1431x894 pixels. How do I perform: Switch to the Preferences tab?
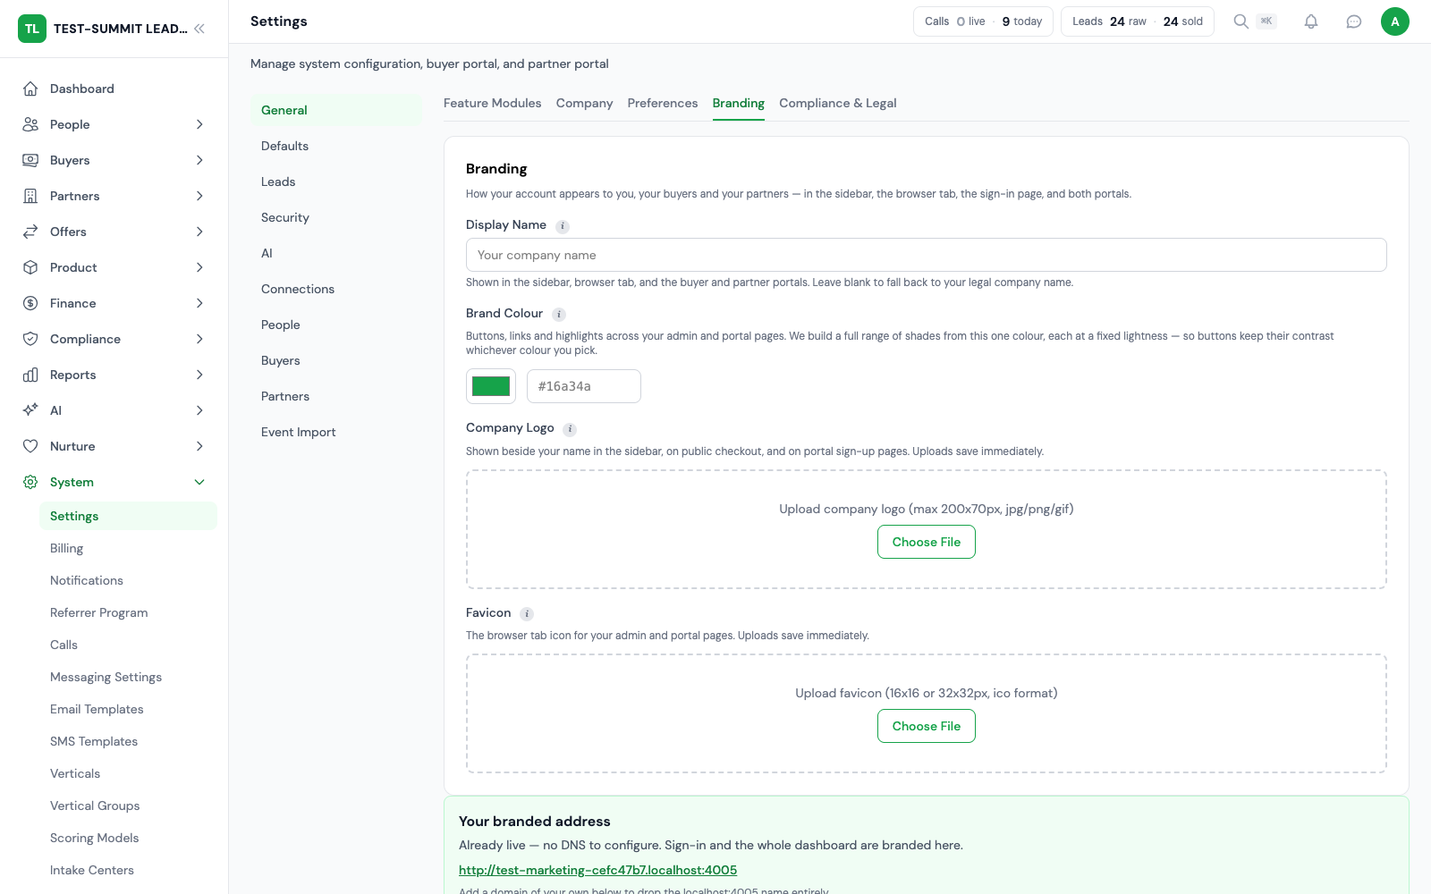click(x=663, y=103)
